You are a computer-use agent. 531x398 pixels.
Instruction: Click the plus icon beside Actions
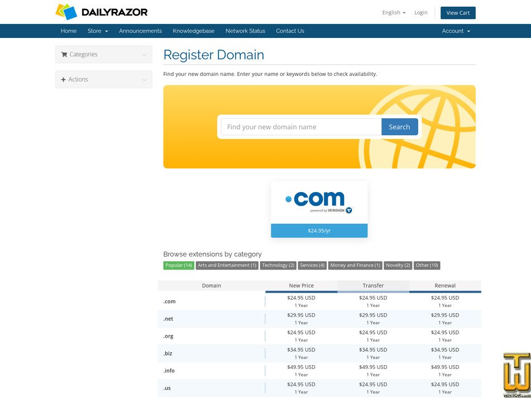tap(63, 79)
